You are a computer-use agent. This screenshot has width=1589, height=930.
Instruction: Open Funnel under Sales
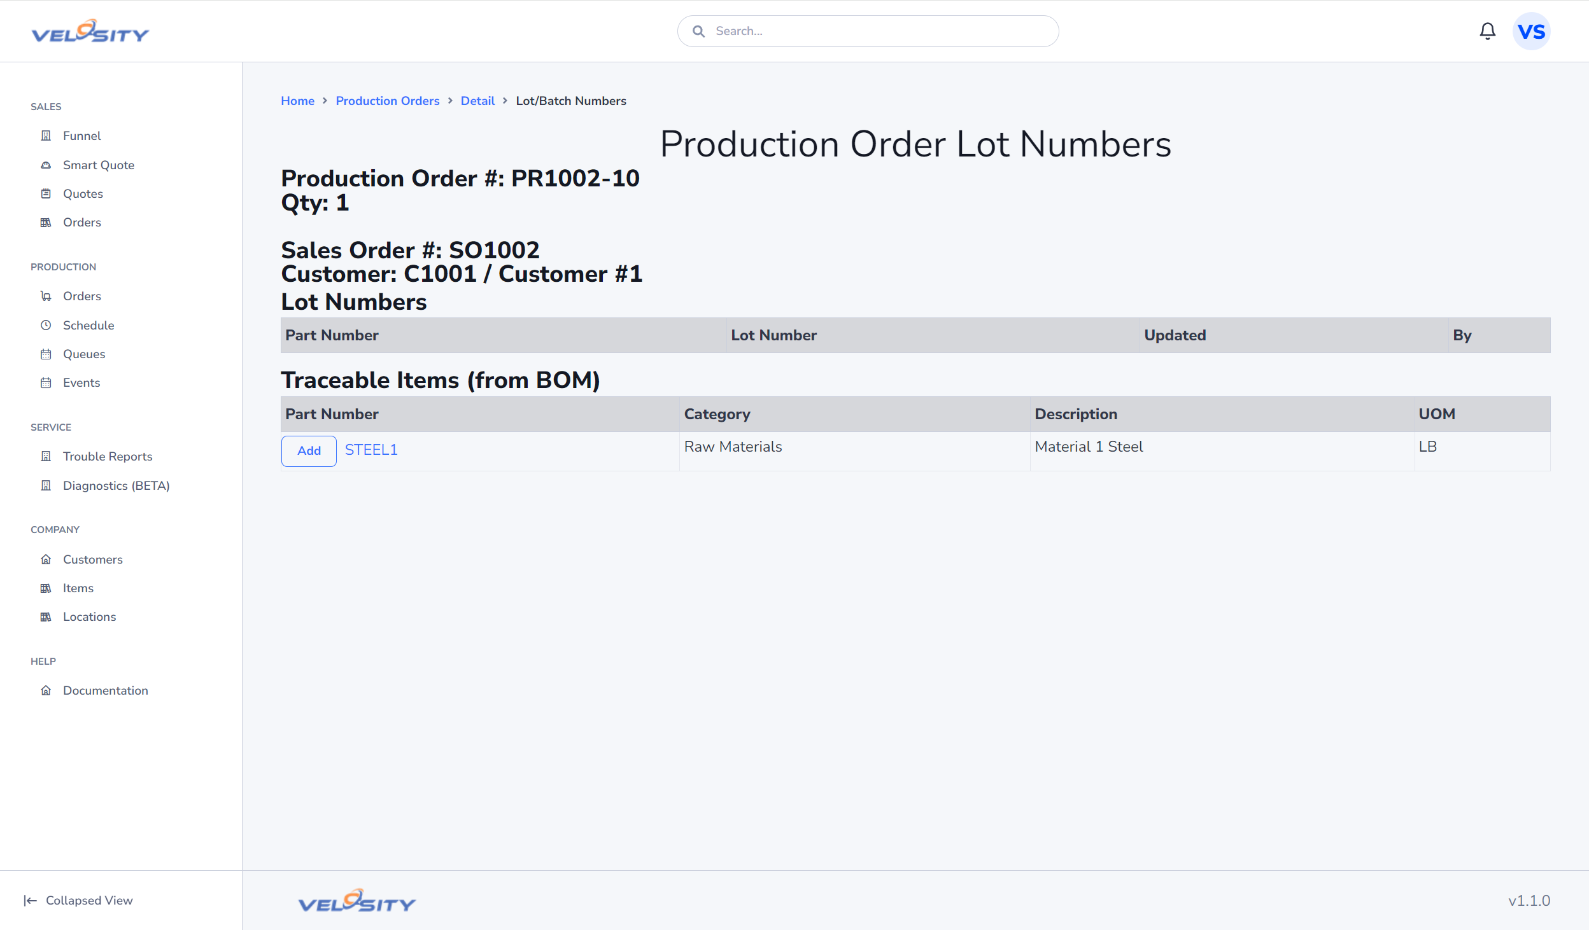point(81,135)
